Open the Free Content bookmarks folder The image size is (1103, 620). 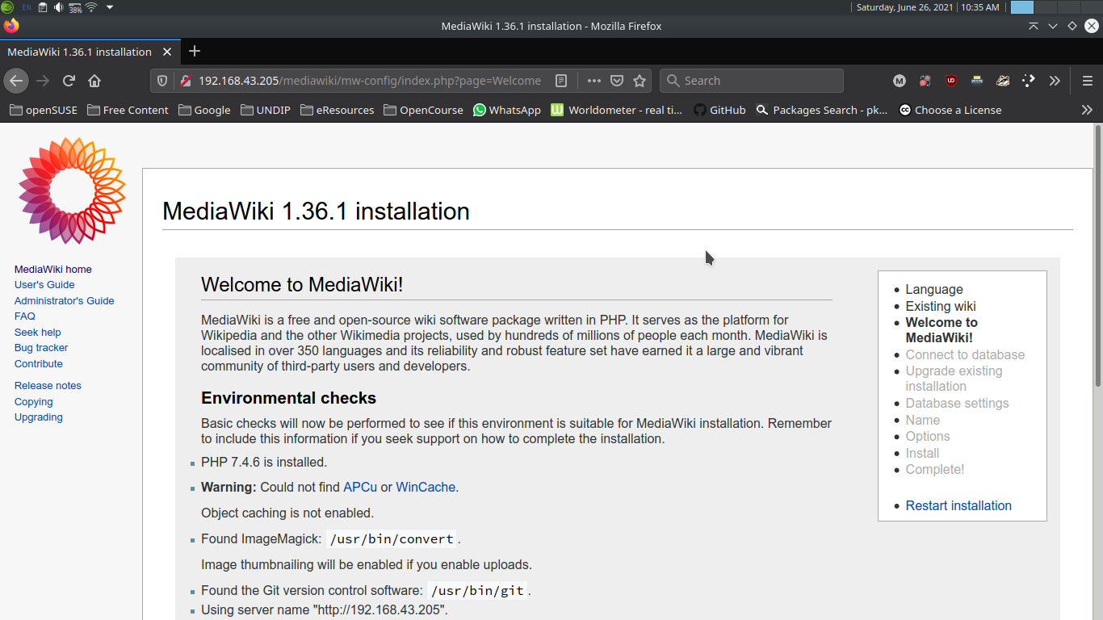tap(128, 110)
